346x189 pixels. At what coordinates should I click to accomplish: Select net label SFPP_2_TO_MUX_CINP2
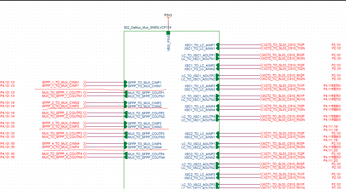[61, 106]
